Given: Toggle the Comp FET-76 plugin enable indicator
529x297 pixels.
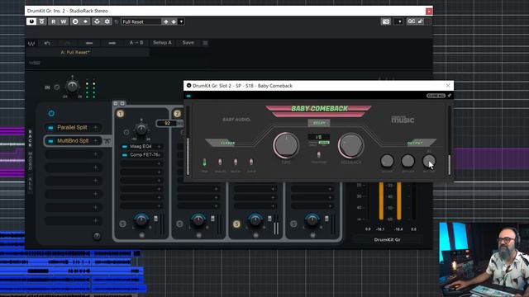Looking at the screenshot, I should point(125,155).
